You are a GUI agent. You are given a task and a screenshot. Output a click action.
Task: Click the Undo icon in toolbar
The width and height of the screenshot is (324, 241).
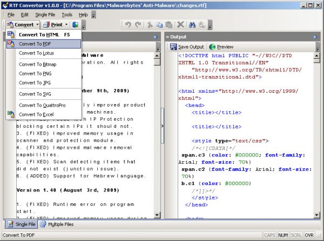(x=128, y=25)
